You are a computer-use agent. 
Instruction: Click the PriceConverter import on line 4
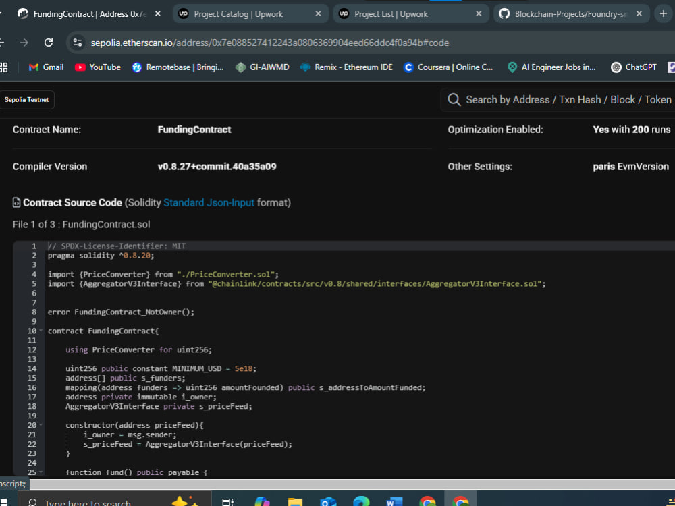163,275
